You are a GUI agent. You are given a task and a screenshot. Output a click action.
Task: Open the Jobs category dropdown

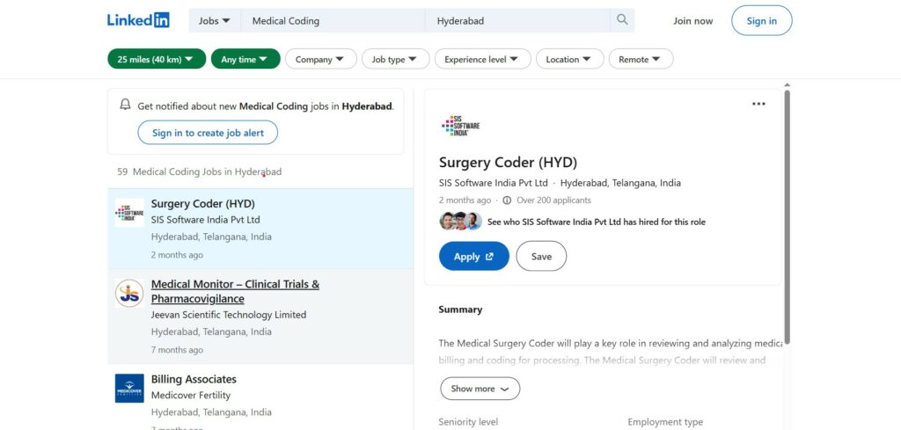215,20
